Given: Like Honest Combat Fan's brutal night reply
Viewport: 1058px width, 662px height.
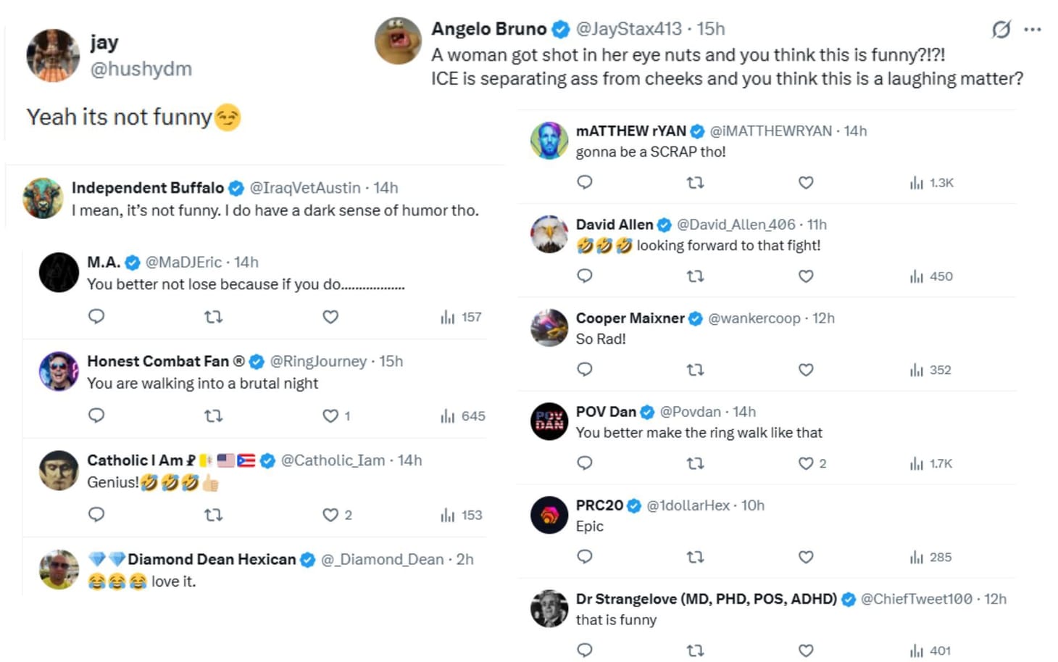Looking at the screenshot, I should tap(331, 416).
